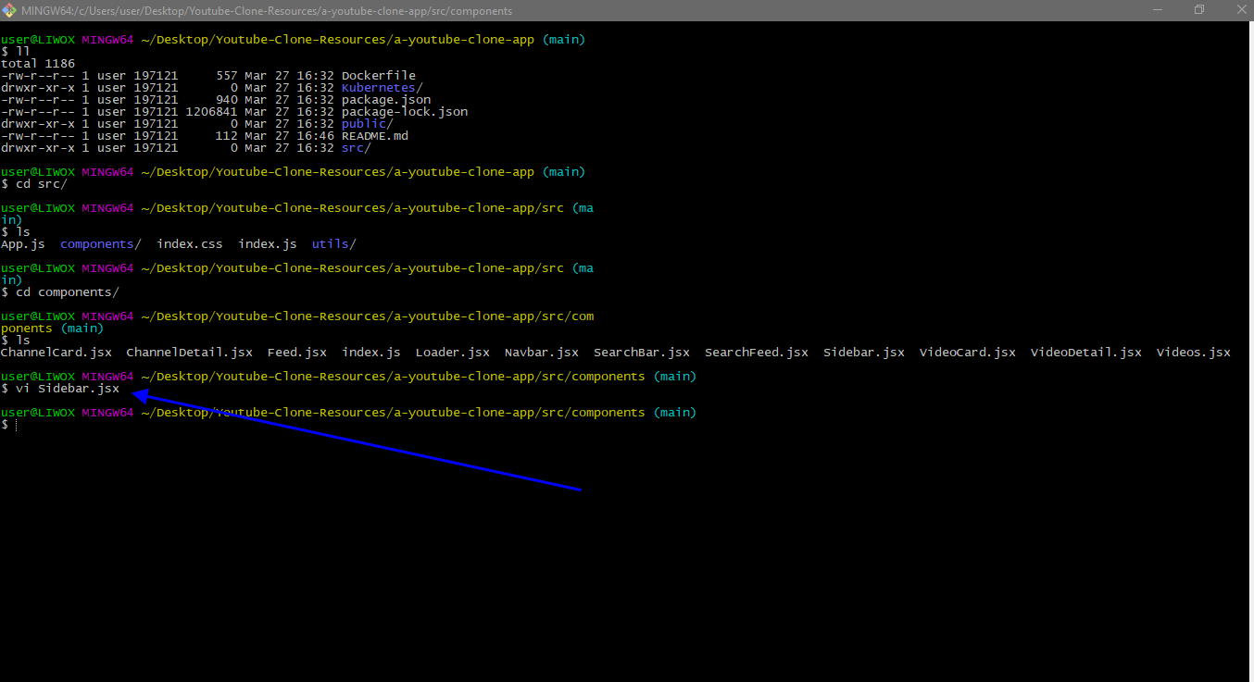Select the utils/ directory name
This screenshot has height=682, width=1254.
tap(333, 244)
